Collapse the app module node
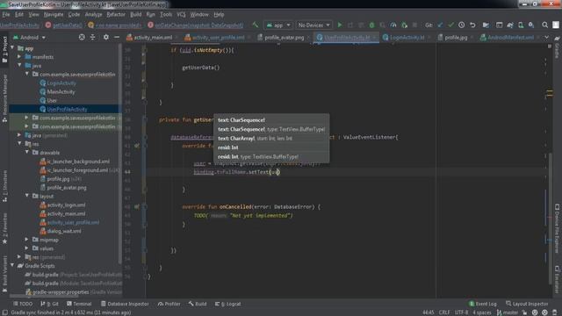562x316 pixels. pos(13,48)
